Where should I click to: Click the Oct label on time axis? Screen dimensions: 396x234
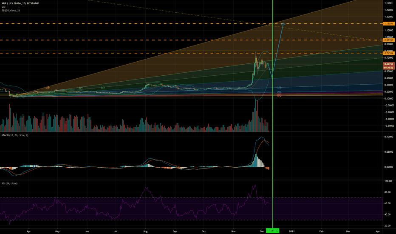(204, 231)
